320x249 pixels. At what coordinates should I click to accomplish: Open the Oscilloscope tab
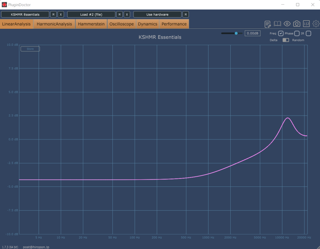[x=122, y=24]
